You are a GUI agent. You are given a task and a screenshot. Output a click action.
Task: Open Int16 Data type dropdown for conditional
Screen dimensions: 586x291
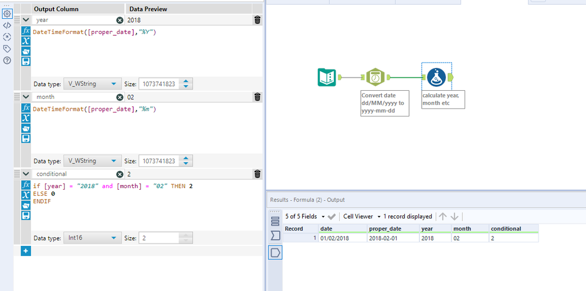[93, 238]
